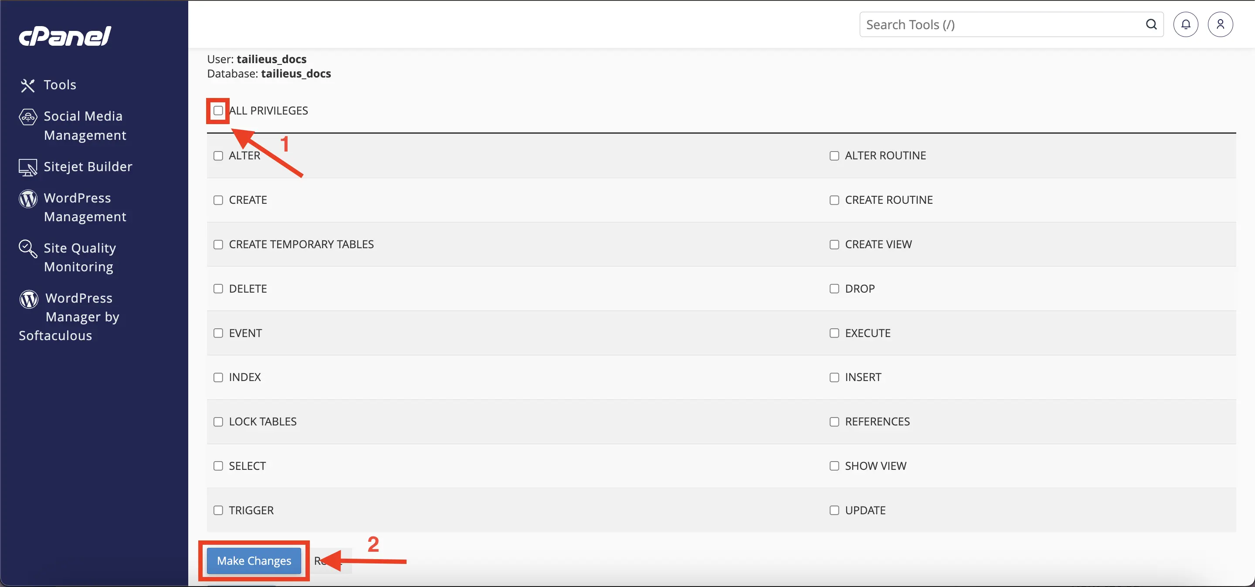Tick the REFERENCES privilege checkbox
The width and height of the screenshot is (1255, 587).
pos(834,422)
